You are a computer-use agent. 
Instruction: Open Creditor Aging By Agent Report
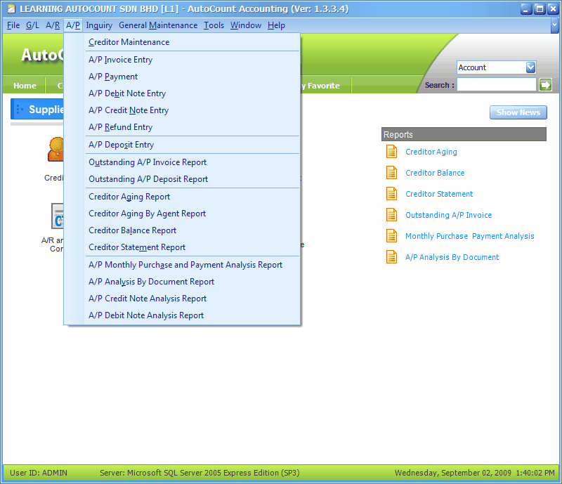[x=192, y=214]
